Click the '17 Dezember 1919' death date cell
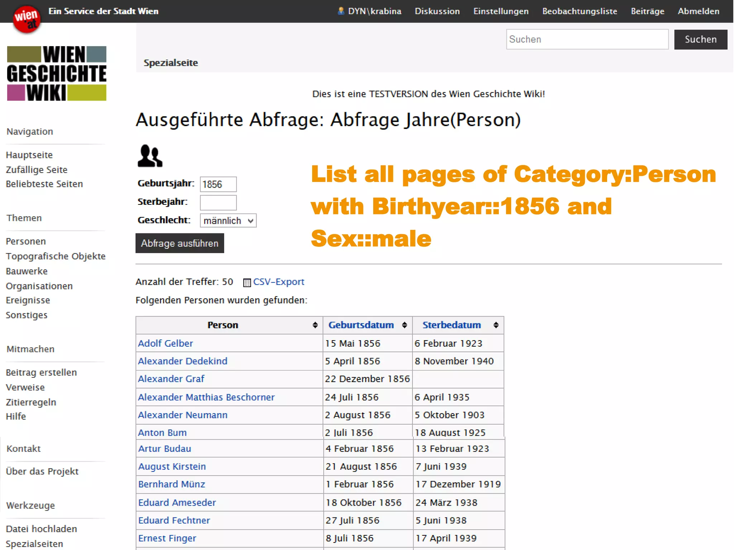The width and height of the screenshot is (734, 550). 458,484
